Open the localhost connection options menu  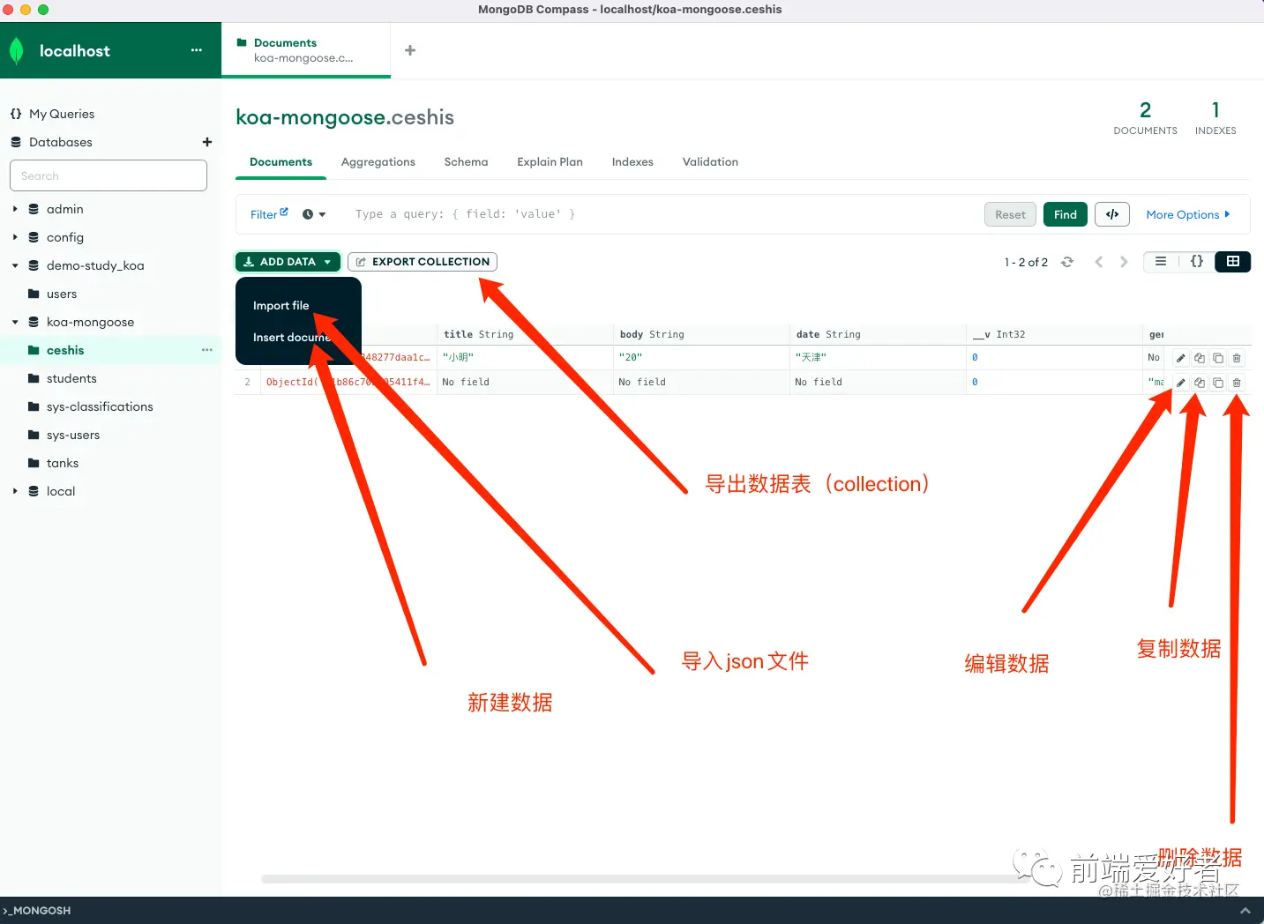click(196, 50)
